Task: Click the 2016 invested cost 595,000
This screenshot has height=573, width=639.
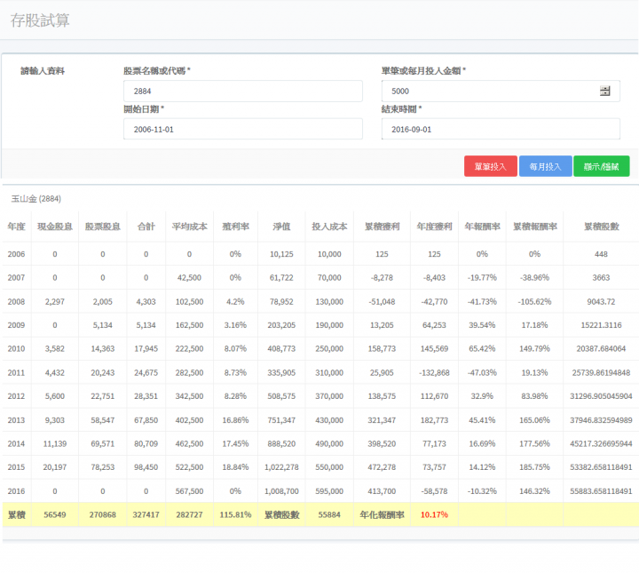Action: pyautogui.click(x=329, y=491)
